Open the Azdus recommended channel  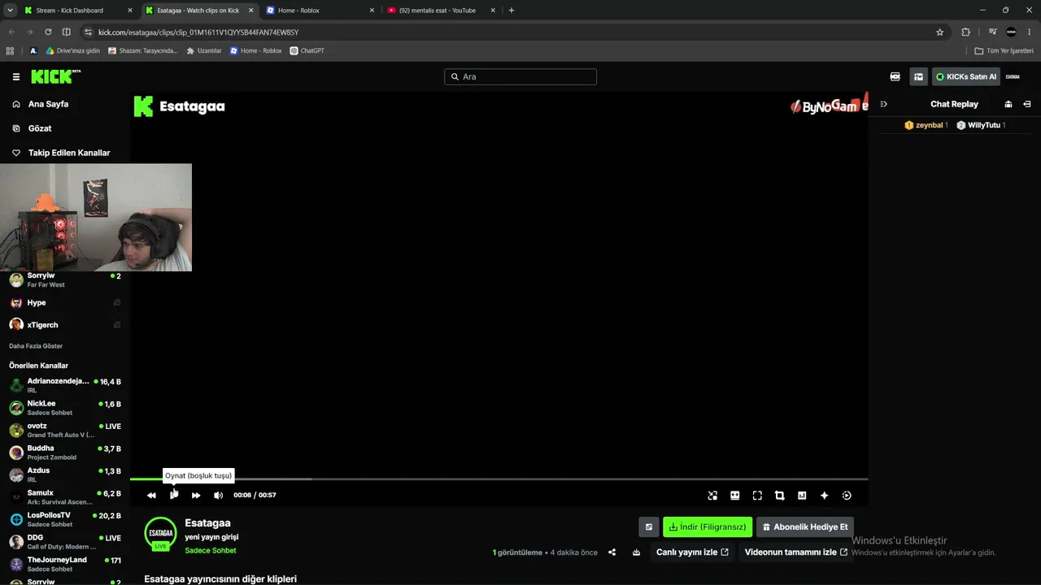pyautogui.click(x=65, y=474)
